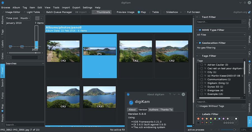Collapse the Text Filter section
The height and width of the screenshot is (132, 252).
pos(197,17)
